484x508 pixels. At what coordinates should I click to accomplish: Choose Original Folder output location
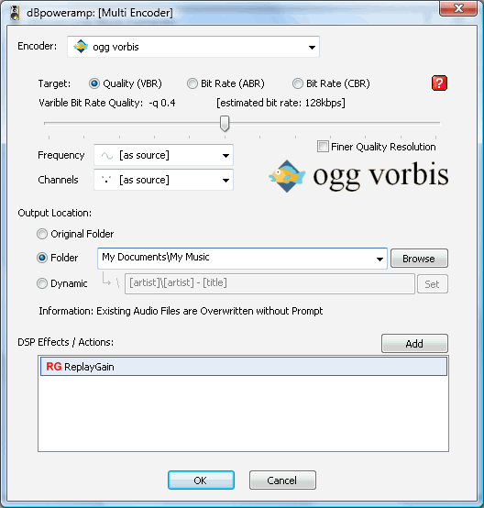42,234
